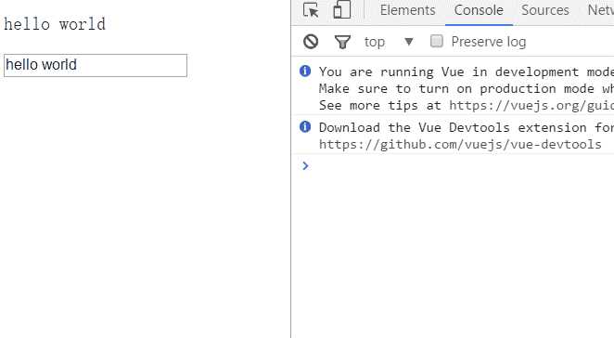This screenshot has height=338, width=614.
Task: Toggle the device toolbar icon
Action: pyautogui.click(x=342, y=10)
